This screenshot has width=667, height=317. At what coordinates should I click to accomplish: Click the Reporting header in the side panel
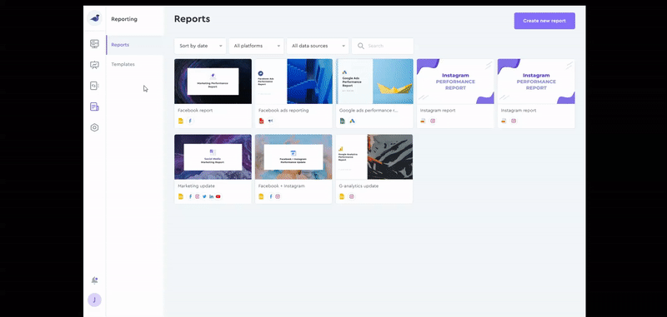(124, 19)
